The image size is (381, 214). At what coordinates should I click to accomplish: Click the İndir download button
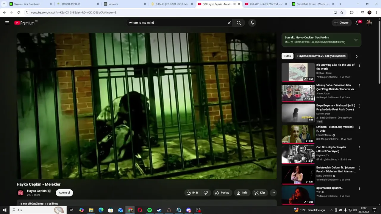242,193
